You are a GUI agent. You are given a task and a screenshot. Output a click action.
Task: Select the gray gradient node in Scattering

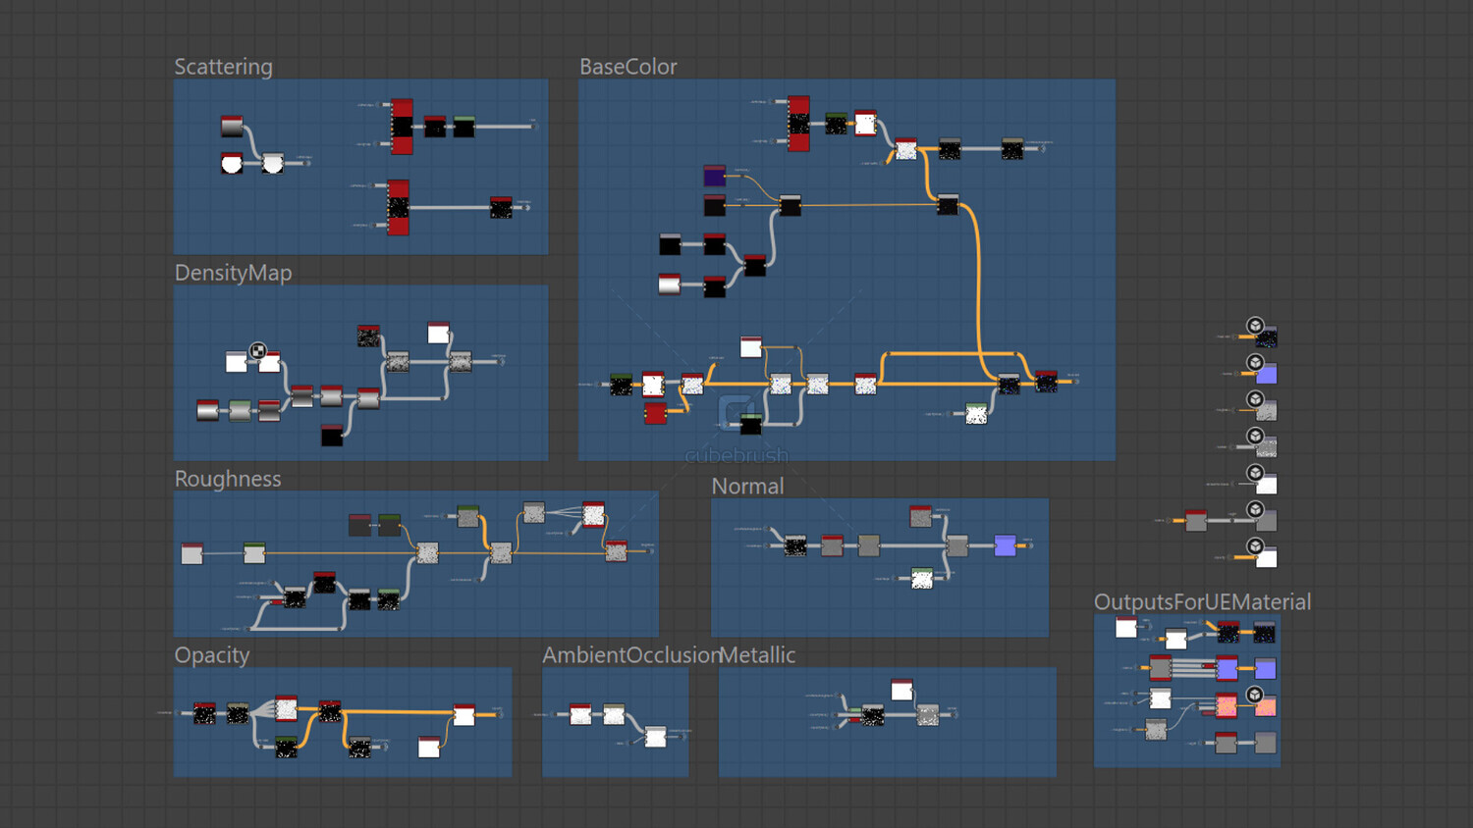point(232,126)
